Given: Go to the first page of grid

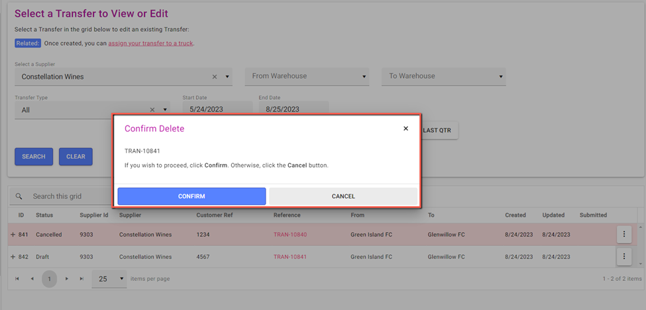Looking at the screenshot, I should 17,279.
